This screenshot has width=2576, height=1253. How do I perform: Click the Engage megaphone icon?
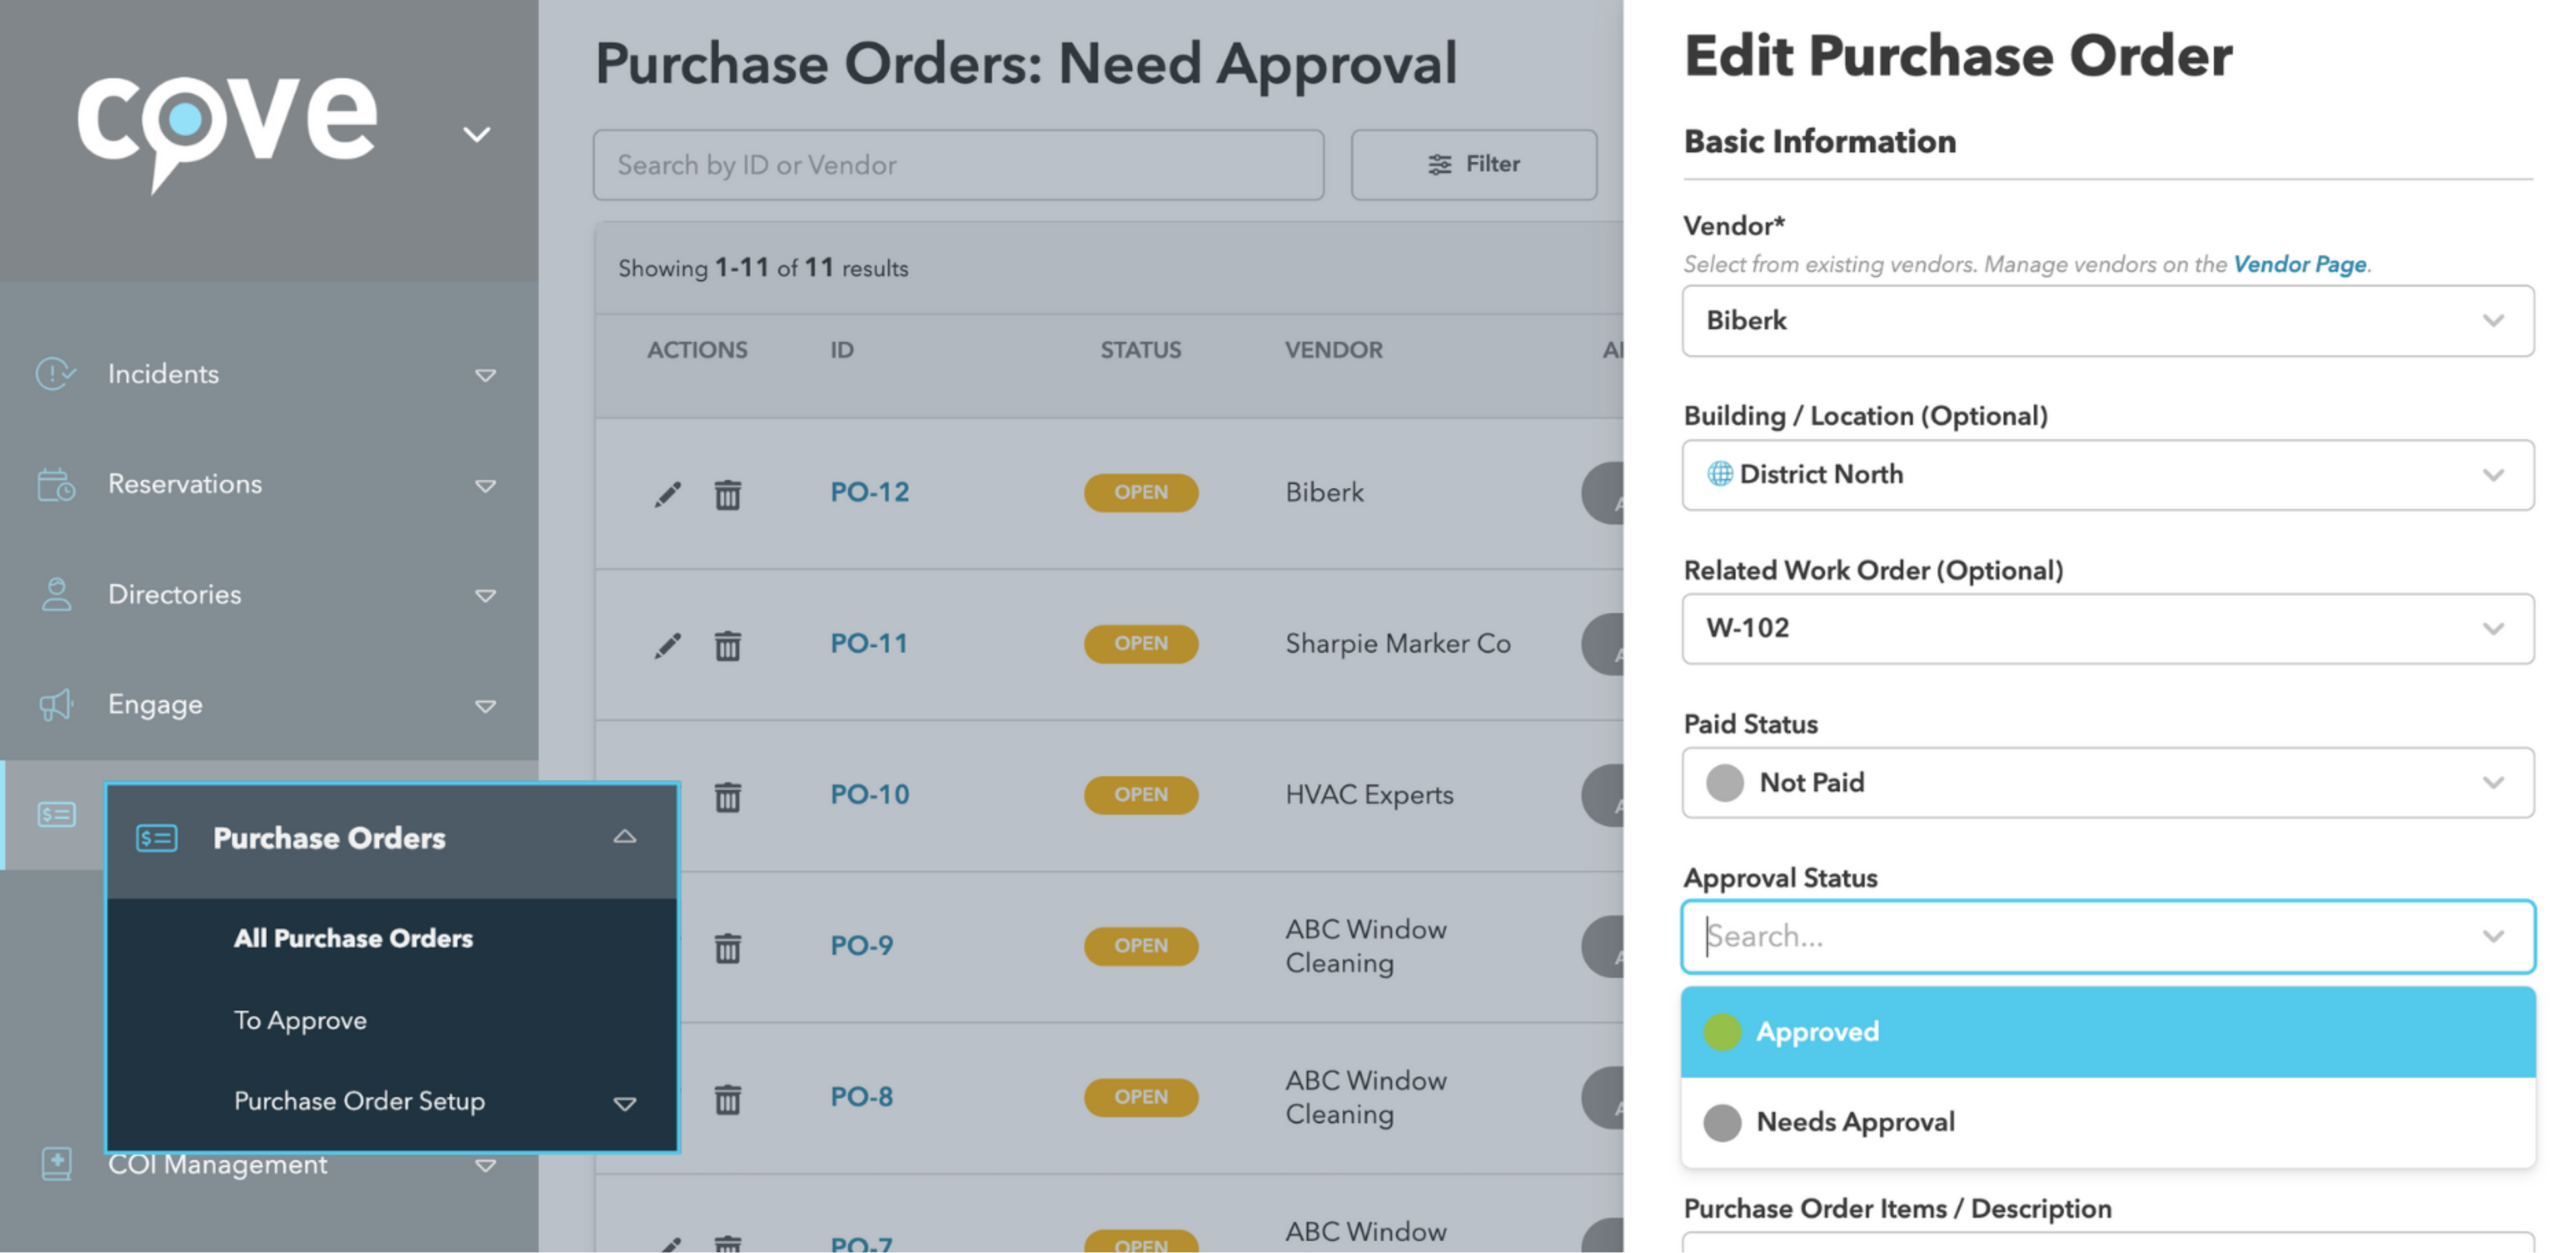(56, 705)
